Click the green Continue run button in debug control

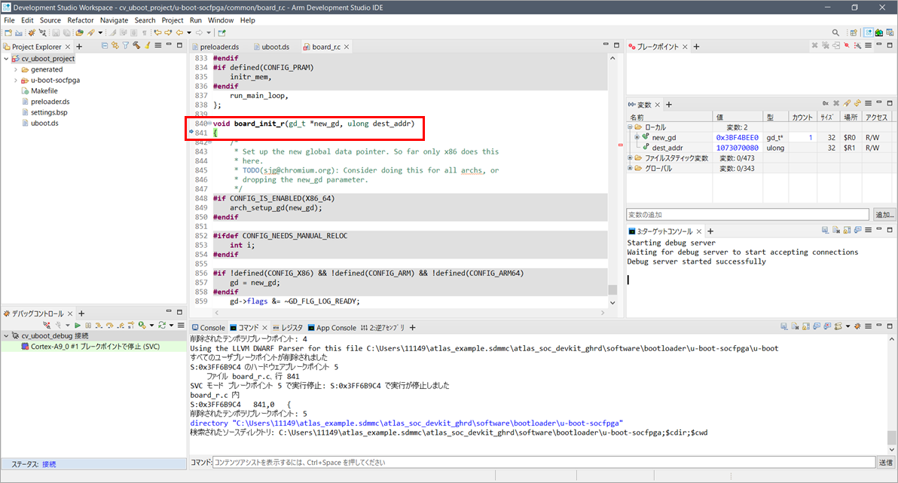click(x=78, y=325)
